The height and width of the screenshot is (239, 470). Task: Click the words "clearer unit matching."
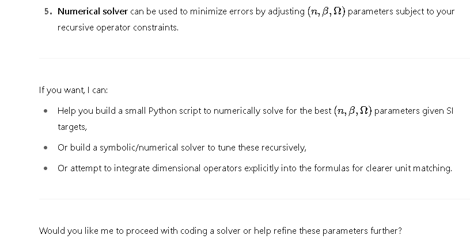pos(409,168)
